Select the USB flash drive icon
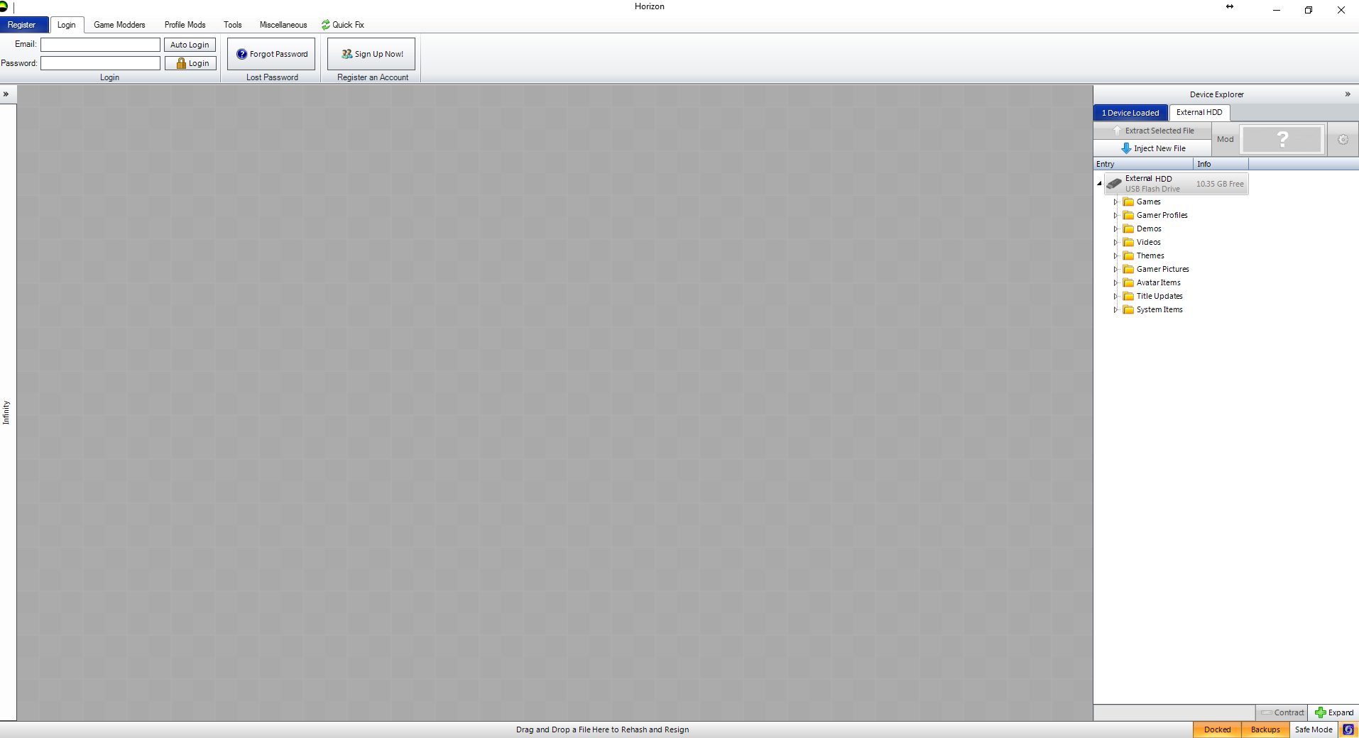1359x738 pixels. (x=1114, y=184)
